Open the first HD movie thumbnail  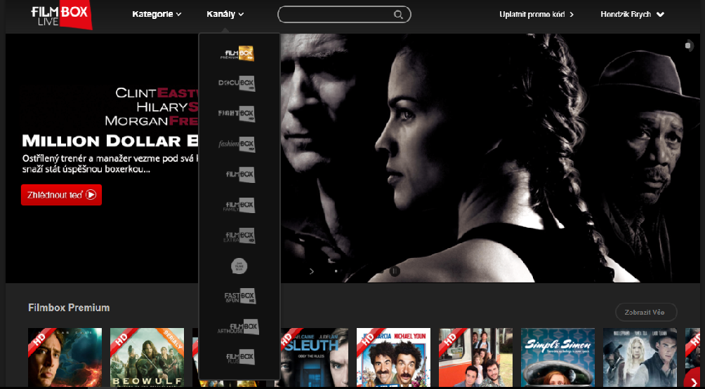click(65, 357)
